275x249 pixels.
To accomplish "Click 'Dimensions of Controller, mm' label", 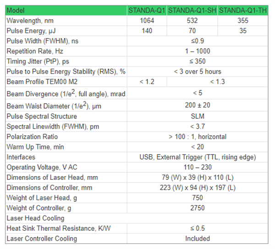I will tap(49, 188).
